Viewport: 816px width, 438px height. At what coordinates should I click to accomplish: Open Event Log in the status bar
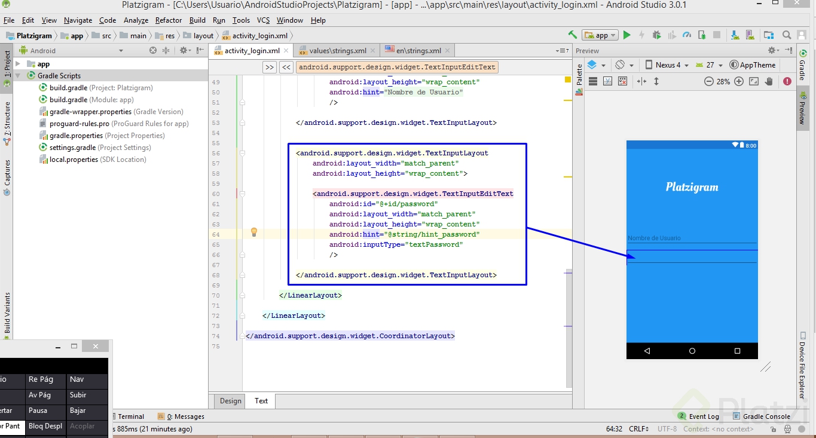point(699,416)
